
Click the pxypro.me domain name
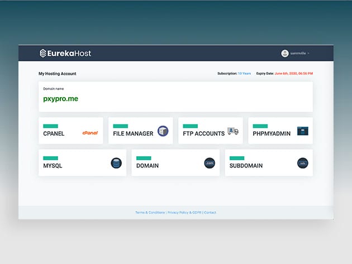[x=60, y=98]
